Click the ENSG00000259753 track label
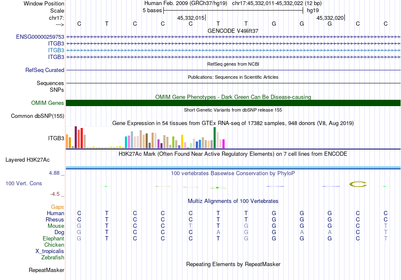This screenshot has height=280, width=401. point(40,37)
